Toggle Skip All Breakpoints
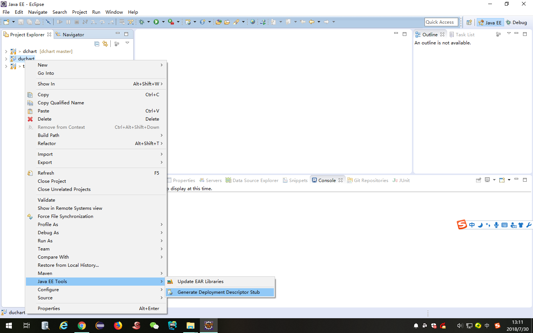Screen dimensions: 533x333 click(48, 22)
